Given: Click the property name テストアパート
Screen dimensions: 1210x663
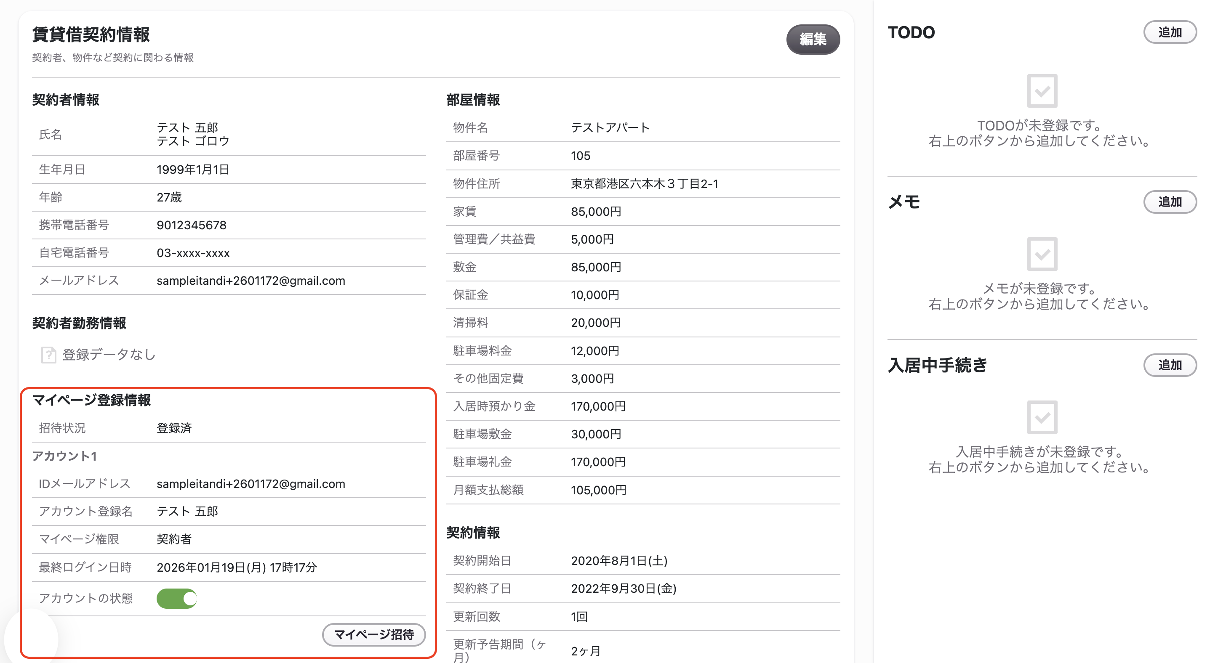Looking at the screenshot, I should point(610,127).
